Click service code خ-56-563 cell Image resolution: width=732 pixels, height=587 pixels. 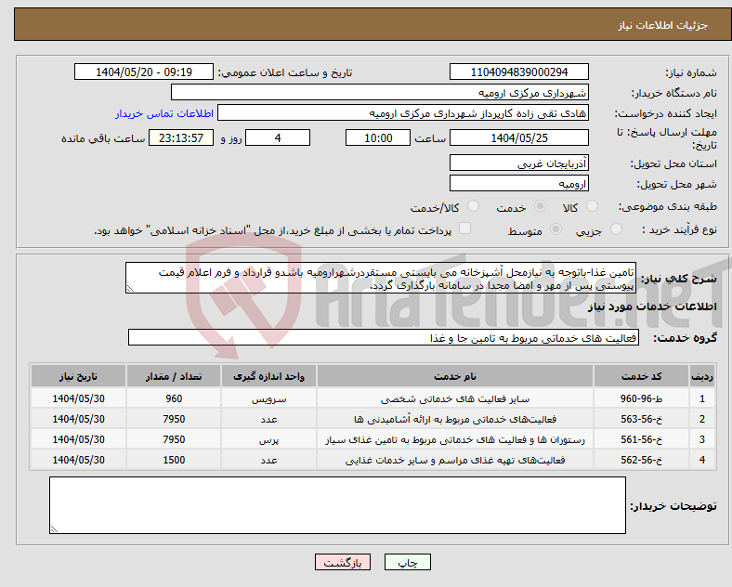pyautogui.click(x=642, y=419)
